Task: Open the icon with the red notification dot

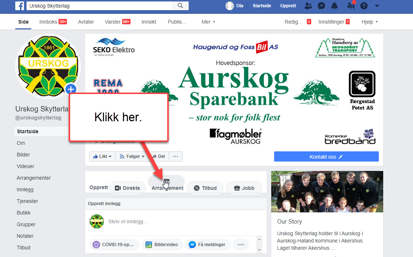Action: (x=351, y=5)
